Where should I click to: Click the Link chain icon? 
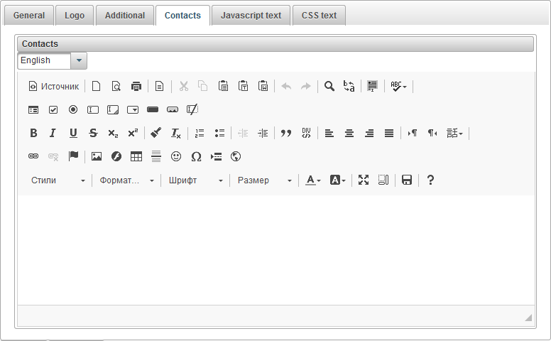point(33,156)
